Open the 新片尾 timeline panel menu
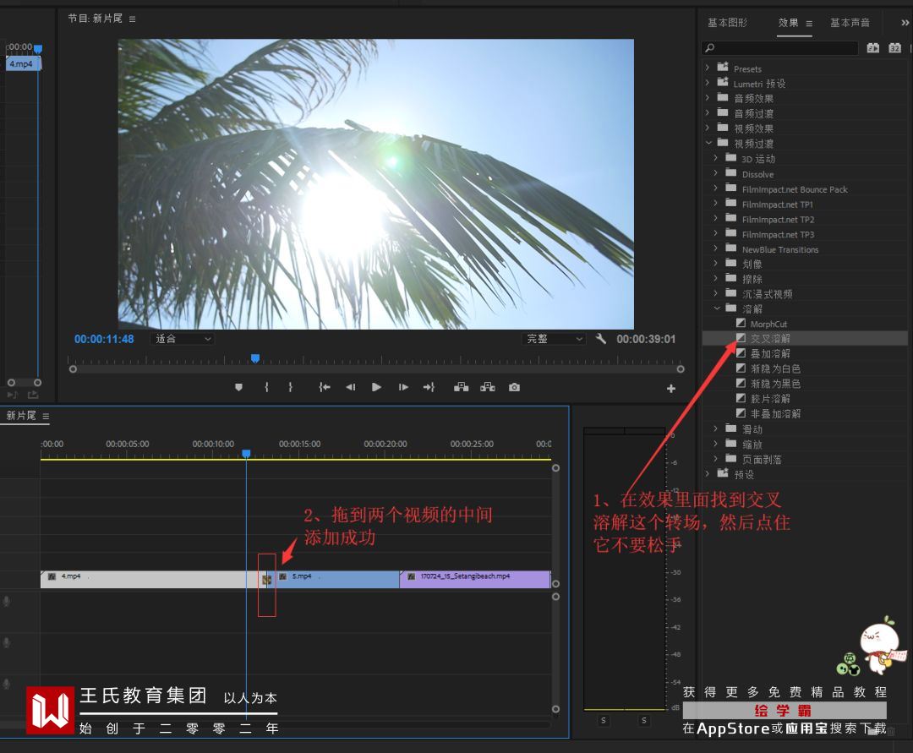 point(46,416)
